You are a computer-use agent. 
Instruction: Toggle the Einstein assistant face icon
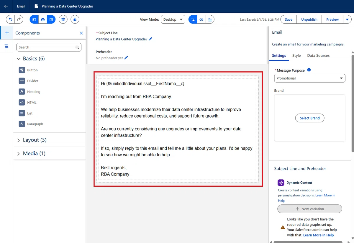tap(43, 19)
